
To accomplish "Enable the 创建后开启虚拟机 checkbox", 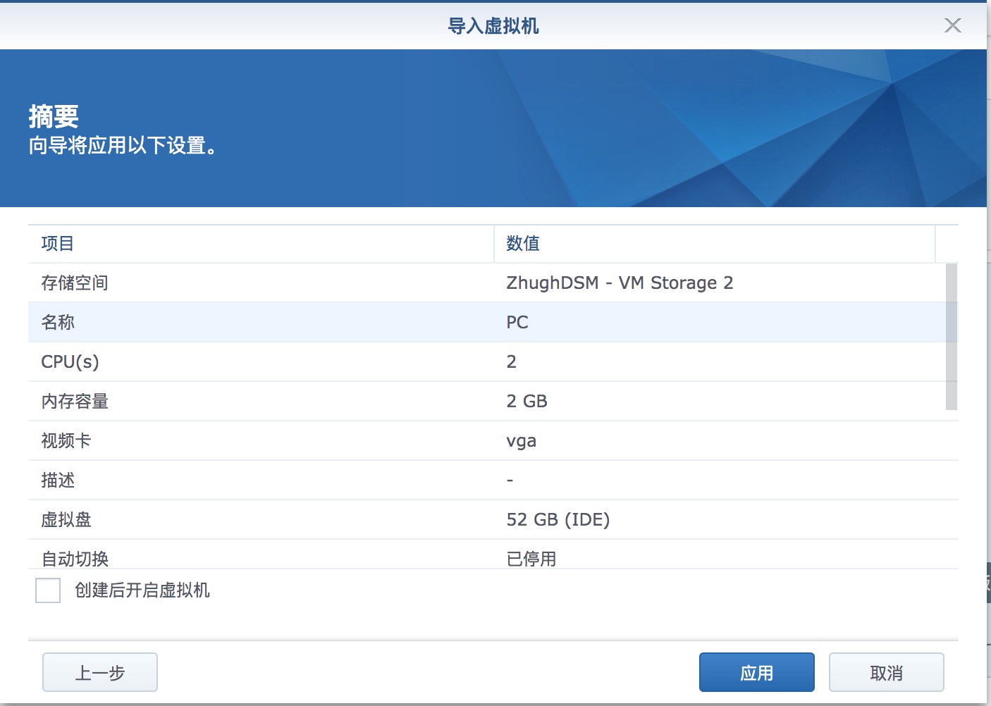I will [x=48, y=590].
